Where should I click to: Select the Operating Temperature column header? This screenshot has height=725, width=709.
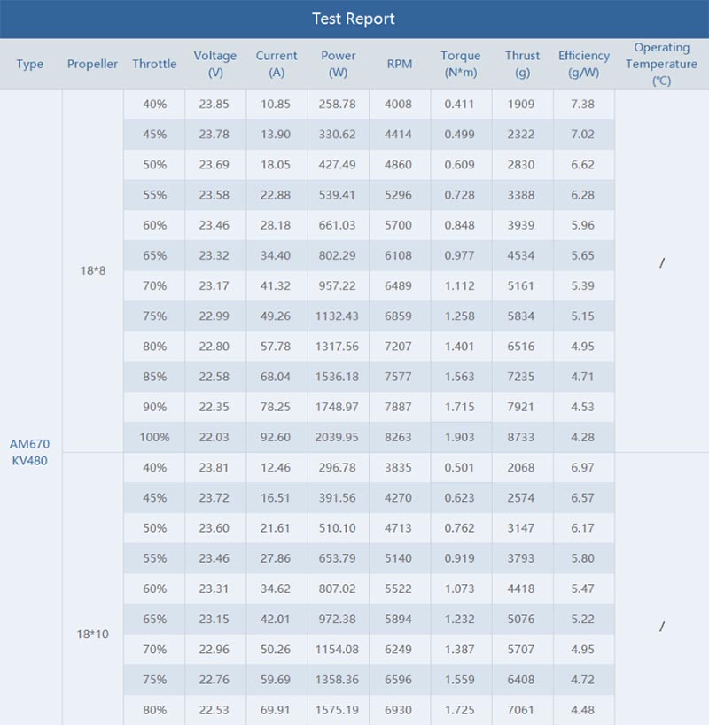coord(661,64)
